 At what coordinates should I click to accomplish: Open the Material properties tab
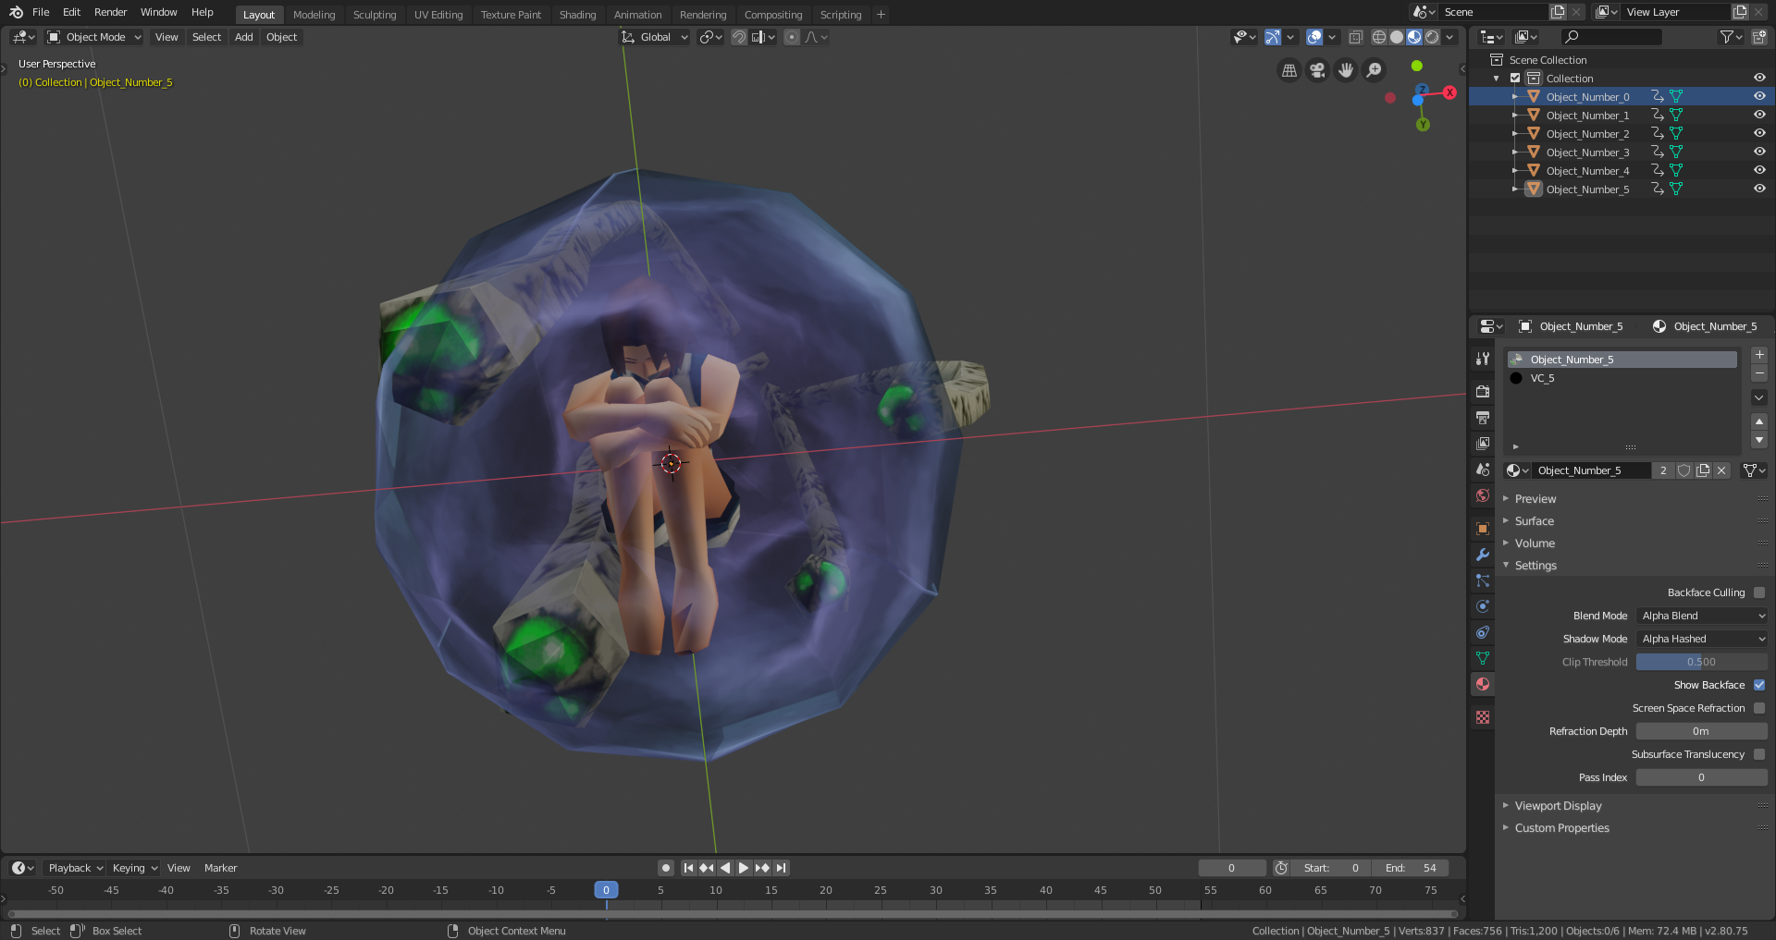tap(1483, 684)
